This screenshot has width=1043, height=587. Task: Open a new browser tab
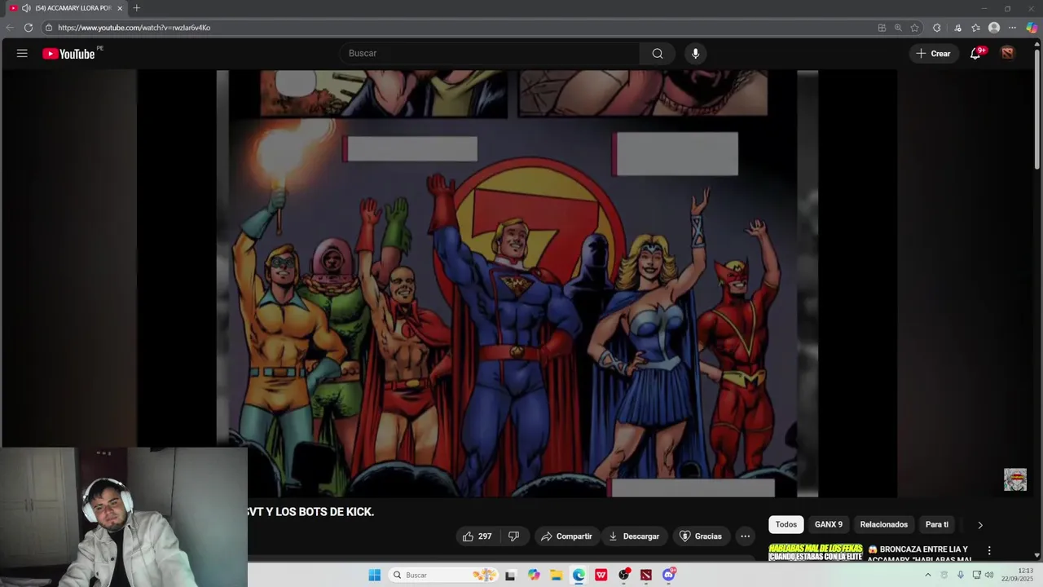point(136,8)
